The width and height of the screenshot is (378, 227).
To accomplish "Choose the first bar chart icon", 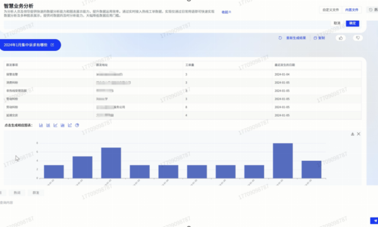I will pos(41,125).
